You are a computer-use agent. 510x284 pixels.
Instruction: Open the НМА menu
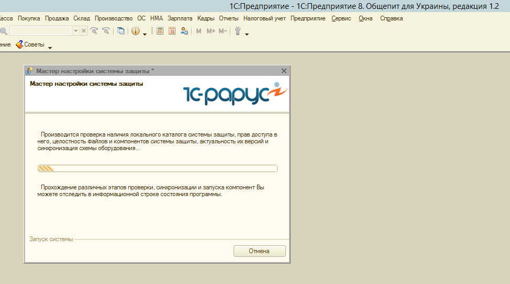click(157, 18)
